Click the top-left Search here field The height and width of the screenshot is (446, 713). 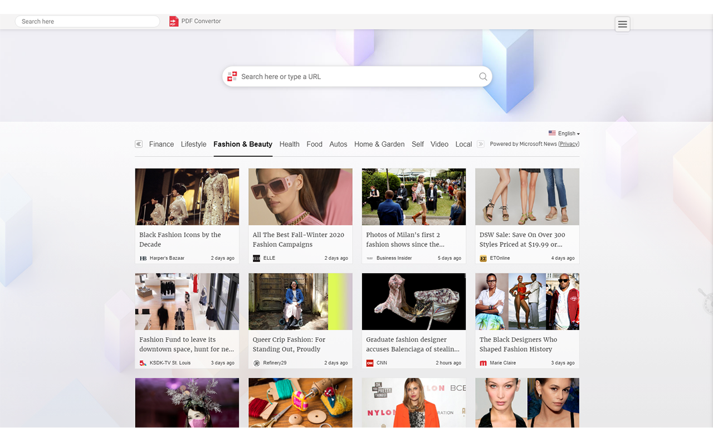pos(87,21)
